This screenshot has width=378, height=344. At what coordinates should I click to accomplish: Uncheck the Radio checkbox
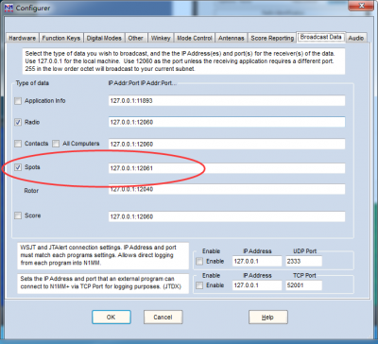click(x=18, y=122)
